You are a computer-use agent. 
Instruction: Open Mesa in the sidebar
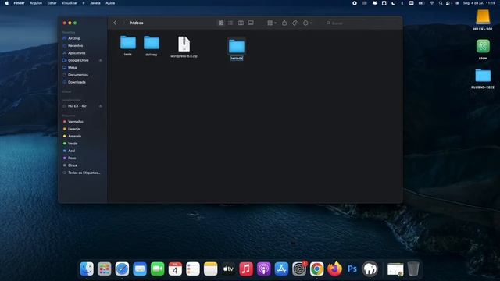pos(72,68)
